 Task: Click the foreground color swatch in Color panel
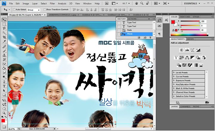coord(173,22)
